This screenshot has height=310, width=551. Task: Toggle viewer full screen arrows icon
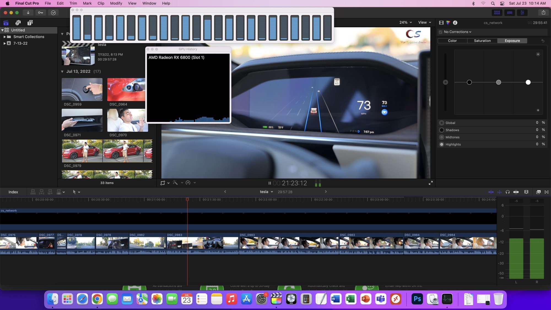click(431, 183)
